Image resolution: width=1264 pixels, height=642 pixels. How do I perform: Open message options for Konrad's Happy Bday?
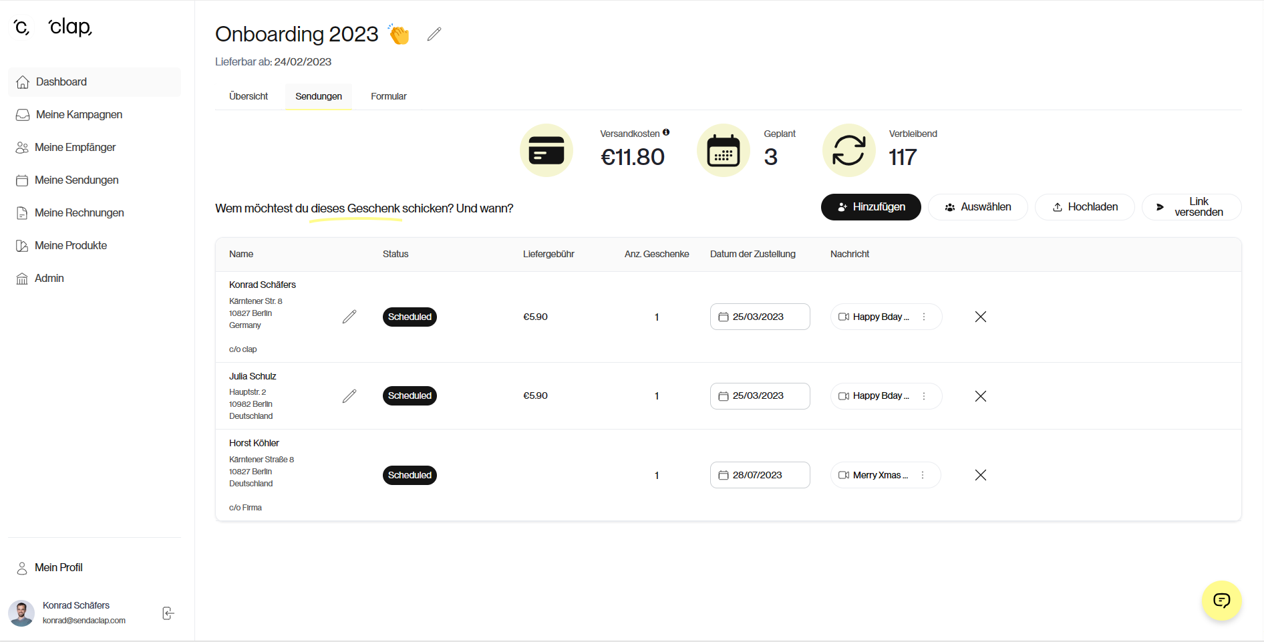click(x=924, y=317)
